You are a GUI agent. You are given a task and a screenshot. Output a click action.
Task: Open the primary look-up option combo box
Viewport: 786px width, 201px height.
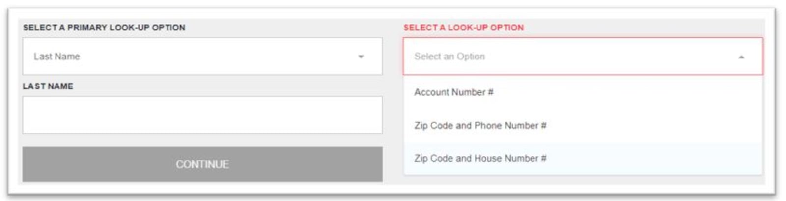[x=202, y=57]
